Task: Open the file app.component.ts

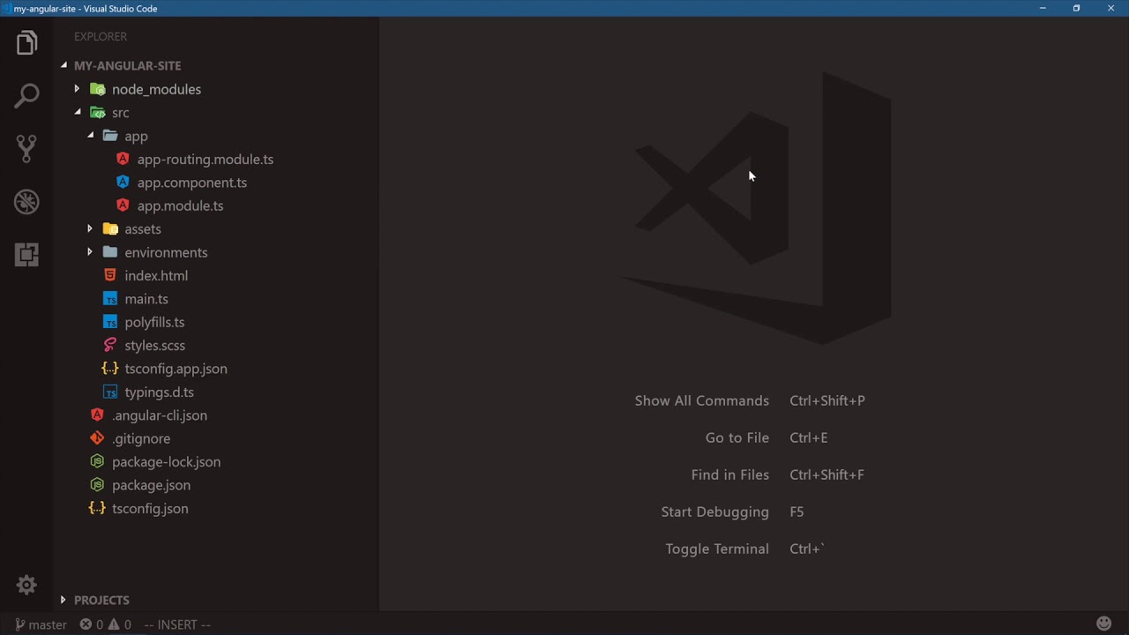Action: pyautogui.click(x=192, y=183)
